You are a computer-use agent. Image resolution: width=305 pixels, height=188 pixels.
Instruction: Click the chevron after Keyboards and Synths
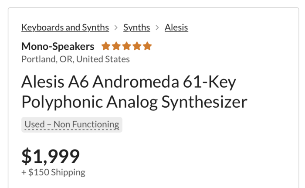tap(116, 27)
